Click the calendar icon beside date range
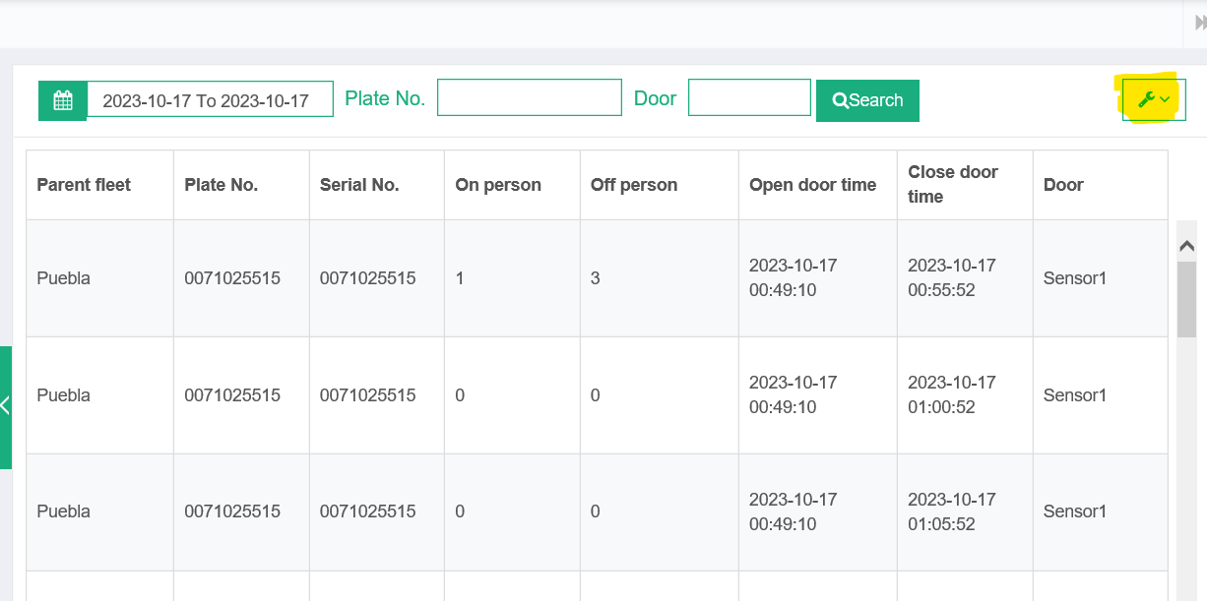This screenshot has width=1207, height=601. tap(63, 100)
